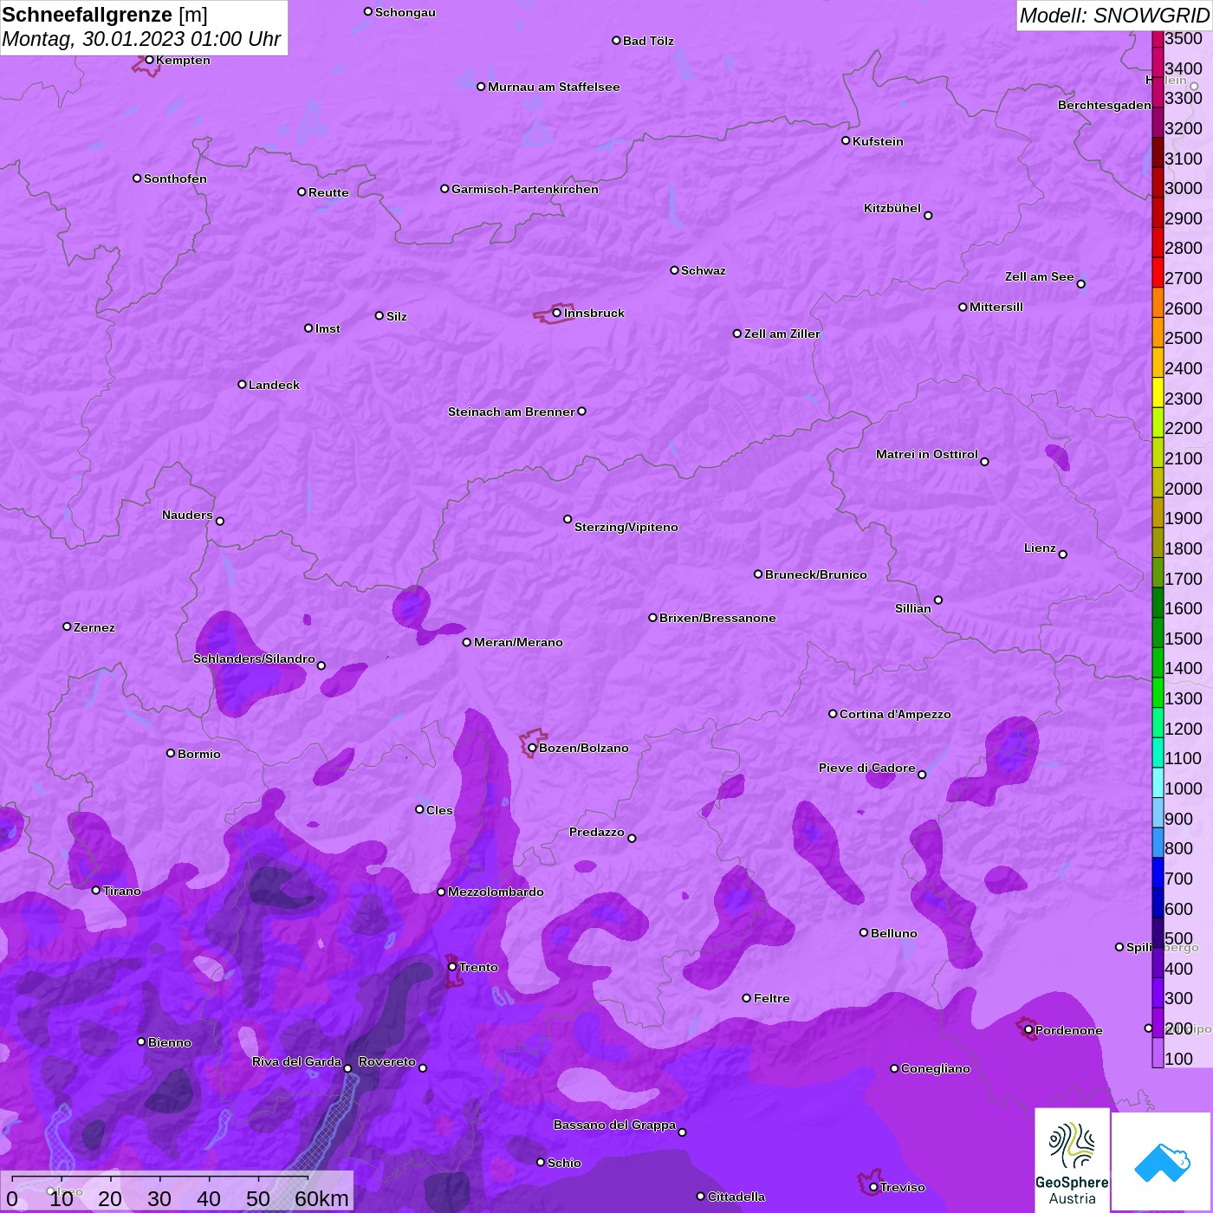The image size is (1213, 1213).
Task: Click the "60km" scale bar label
Action: click(x=321, y=1198)
